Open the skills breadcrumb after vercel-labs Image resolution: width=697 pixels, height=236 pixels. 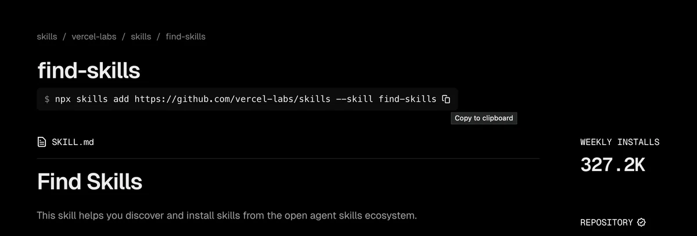pyautogui.click(x=141, y=37)
